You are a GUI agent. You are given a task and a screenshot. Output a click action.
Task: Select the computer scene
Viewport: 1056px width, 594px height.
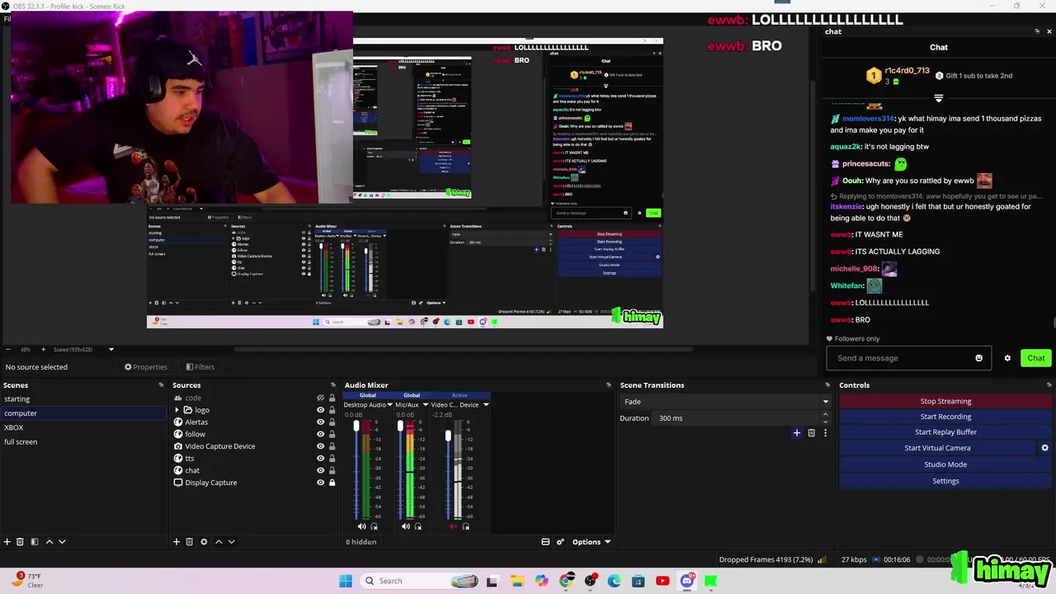83,413
